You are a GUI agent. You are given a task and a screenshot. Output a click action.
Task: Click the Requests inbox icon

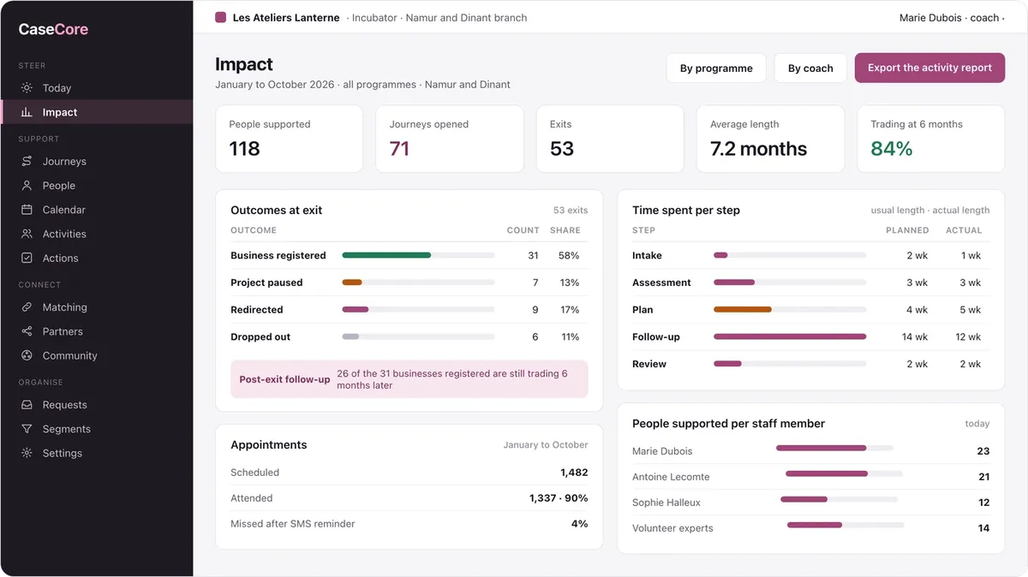pyautogui.click(x=27, y=405)
